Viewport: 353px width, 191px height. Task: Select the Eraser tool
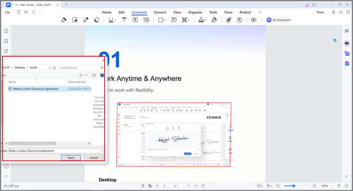(x=97, y=20)
